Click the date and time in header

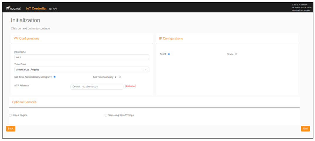pos(302,7)
